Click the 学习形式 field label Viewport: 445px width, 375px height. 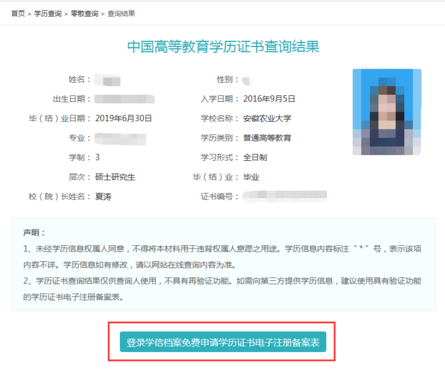coord(220,158)
